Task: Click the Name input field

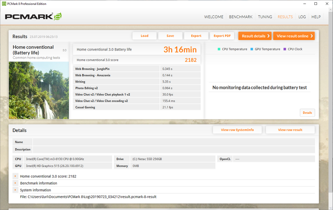Action: click(x=174, y=142)
